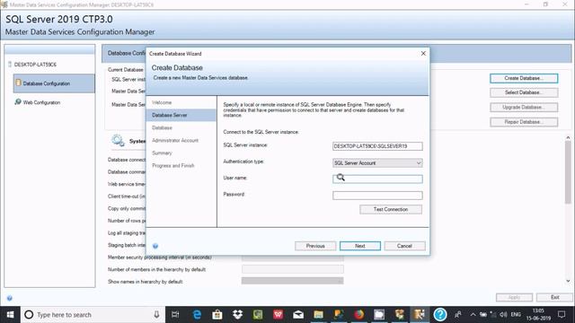Click the Previous button in the wizard
The height and width of the screenshot is (323, 575).
click(315, 246)
